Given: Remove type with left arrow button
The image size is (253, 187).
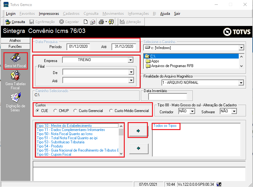Looking at the screenshot, I should pos(139,148).
